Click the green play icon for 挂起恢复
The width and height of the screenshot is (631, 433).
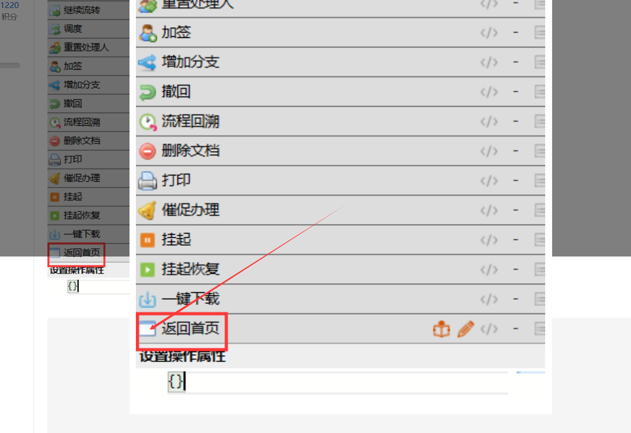pyautogui.click(x=147, y=269)
